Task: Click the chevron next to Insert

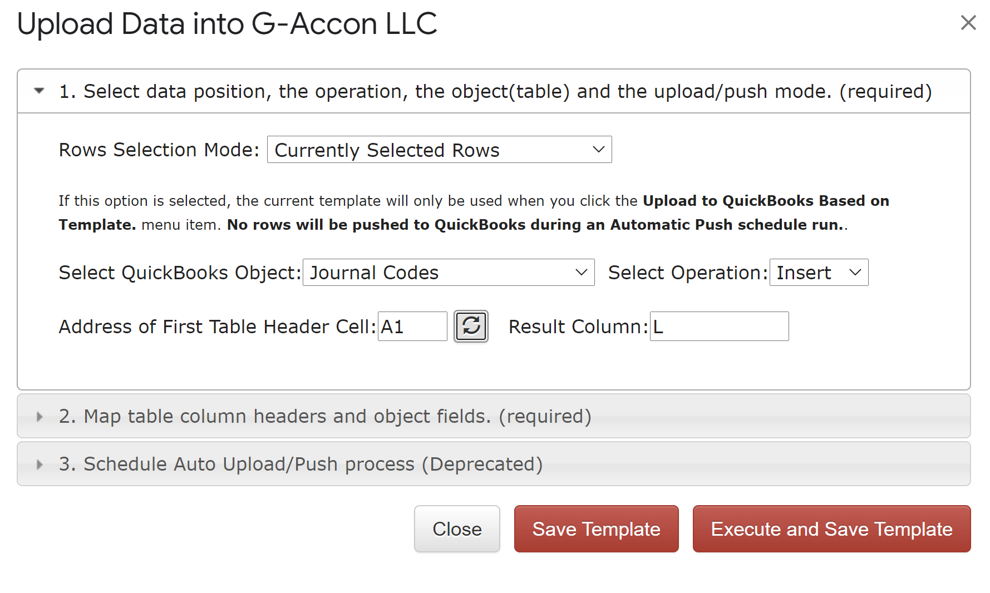Action: (855, 273)
